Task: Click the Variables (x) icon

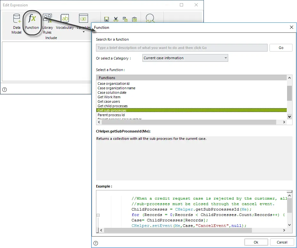Action: click(84, 18)
